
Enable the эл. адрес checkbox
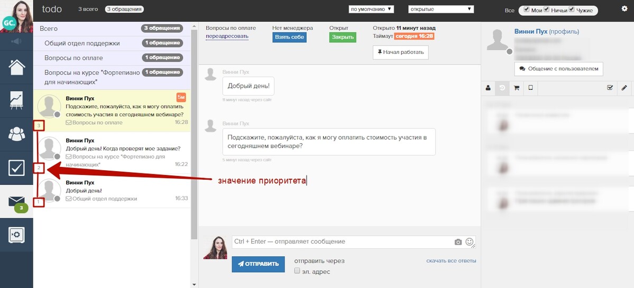point(297,271)
